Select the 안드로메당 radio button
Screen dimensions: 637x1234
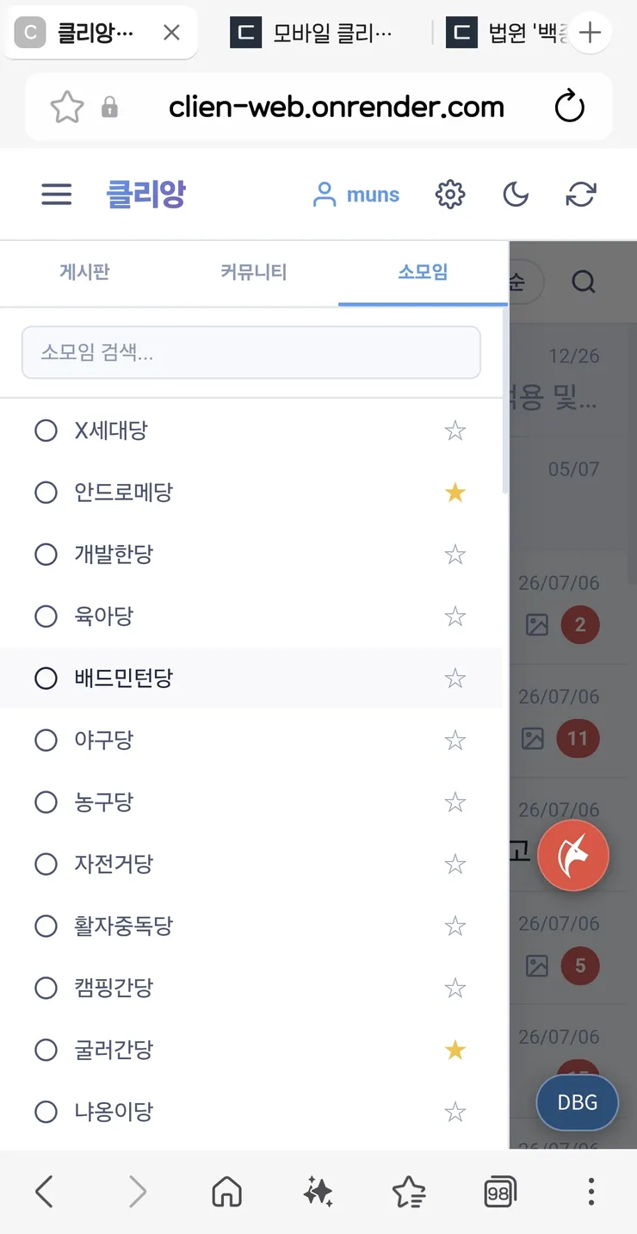click(46, 493)
